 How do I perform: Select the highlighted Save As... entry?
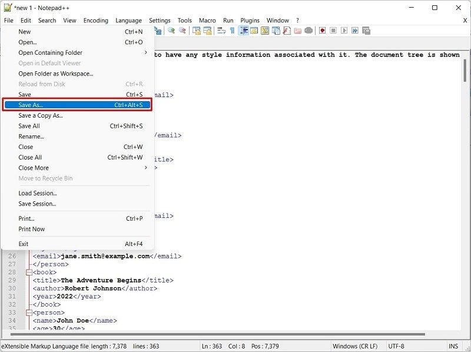coord(78,105)
